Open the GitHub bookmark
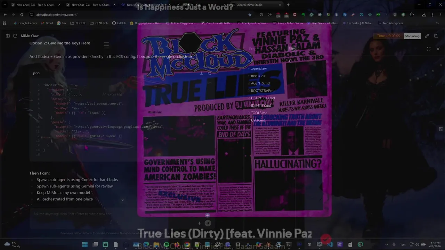The width and height of the screenshot is (445, 250). (x=119, y=23)
